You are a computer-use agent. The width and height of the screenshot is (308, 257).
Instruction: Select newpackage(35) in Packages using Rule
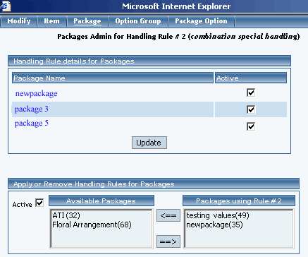click(214, 225)
